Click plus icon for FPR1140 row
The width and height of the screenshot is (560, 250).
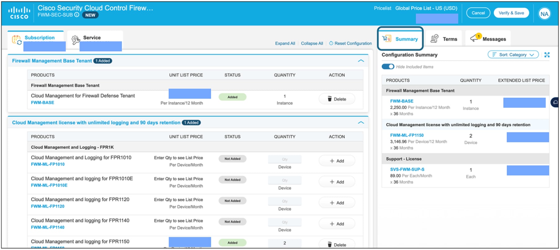[x=332, y=224]
